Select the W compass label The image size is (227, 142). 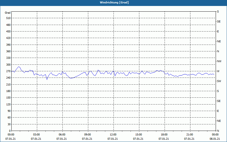pos(218,71)
